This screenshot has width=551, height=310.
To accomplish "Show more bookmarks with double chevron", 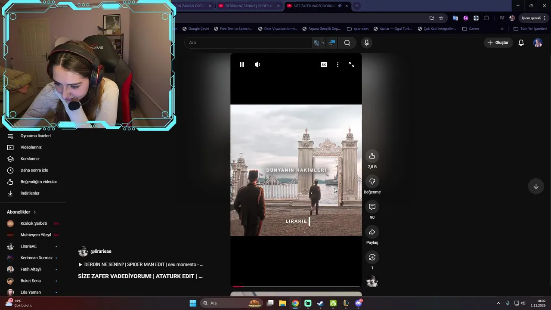I will 502,29.
